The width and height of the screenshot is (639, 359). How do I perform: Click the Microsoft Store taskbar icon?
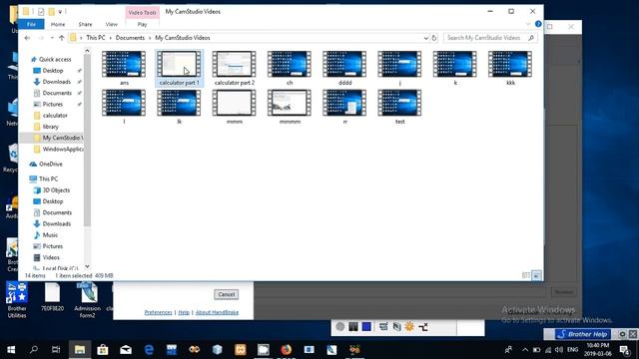[102, 349]
